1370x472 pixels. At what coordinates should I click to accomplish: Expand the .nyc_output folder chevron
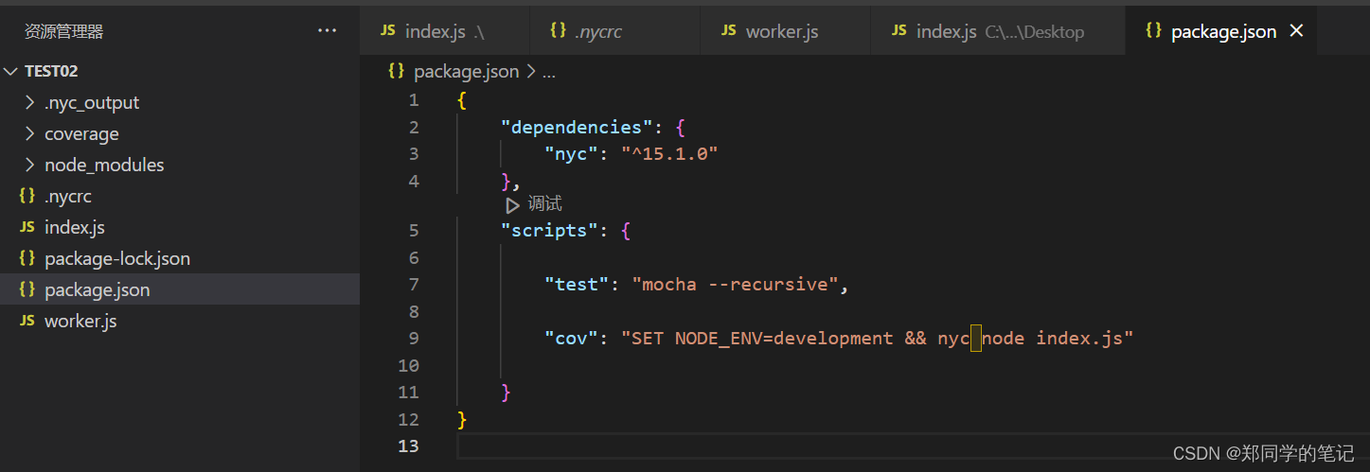point(29,102)
